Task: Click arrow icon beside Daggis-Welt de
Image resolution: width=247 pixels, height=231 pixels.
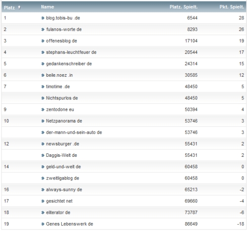Action: click(x=43, y=155)
